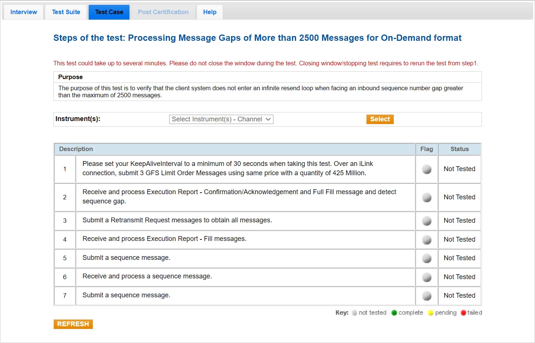The height and width of the screenshot is (343, 535).
Task: Open the Test Suite tab
Action: [x=66, y=12]
